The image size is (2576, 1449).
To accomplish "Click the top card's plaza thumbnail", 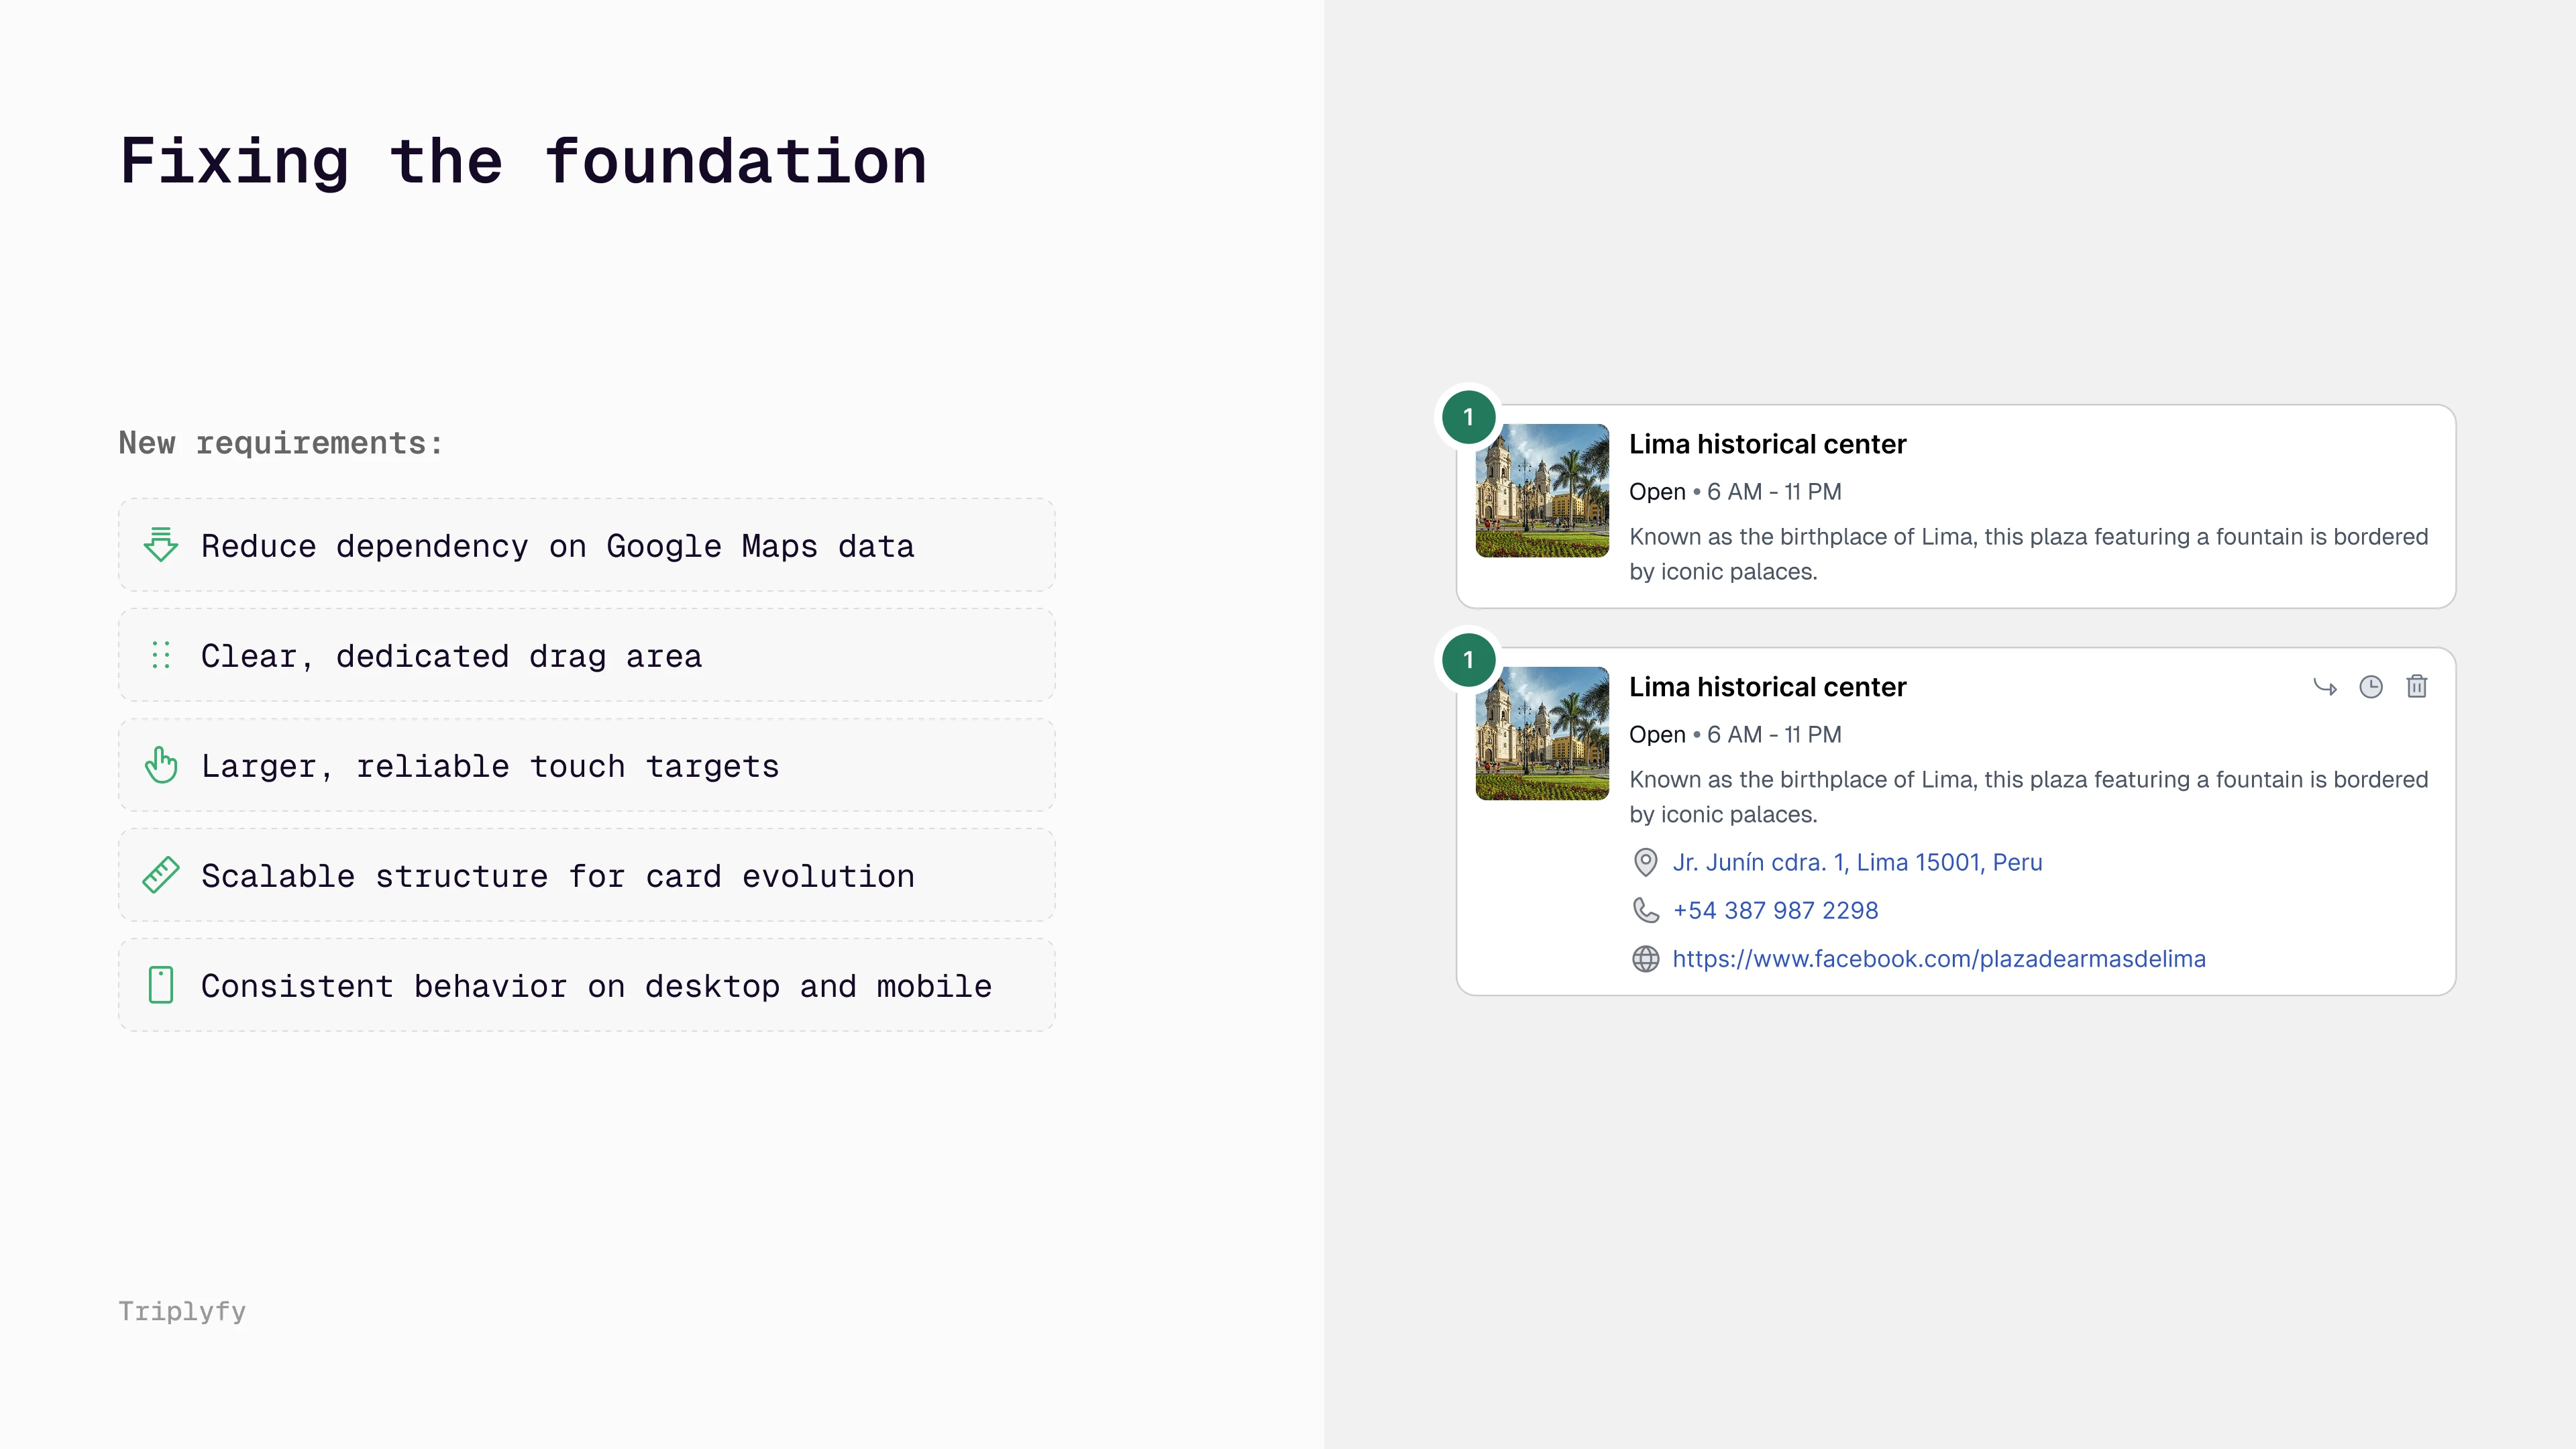I will click(x=1542, y=491).
